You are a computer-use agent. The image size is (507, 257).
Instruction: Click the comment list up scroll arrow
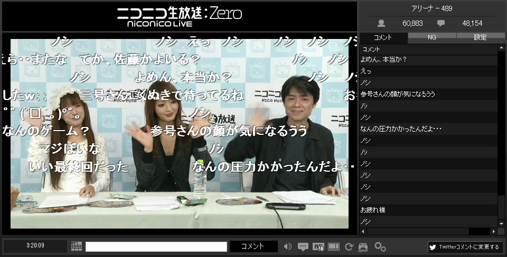501,48
